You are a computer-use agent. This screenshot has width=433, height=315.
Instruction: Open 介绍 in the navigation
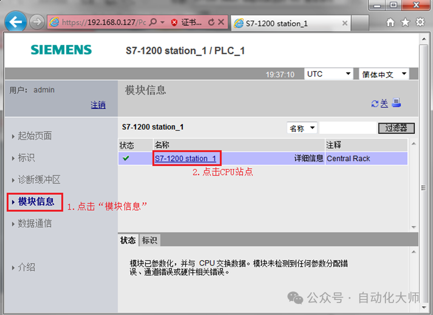(26, 267)
